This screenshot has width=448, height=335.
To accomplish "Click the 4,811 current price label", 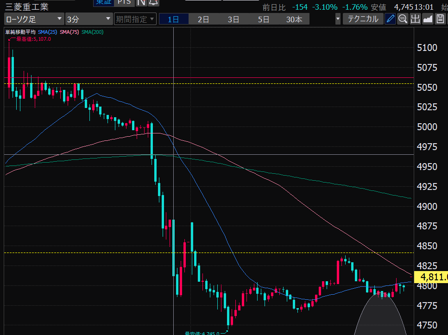I will click(432, 277).
